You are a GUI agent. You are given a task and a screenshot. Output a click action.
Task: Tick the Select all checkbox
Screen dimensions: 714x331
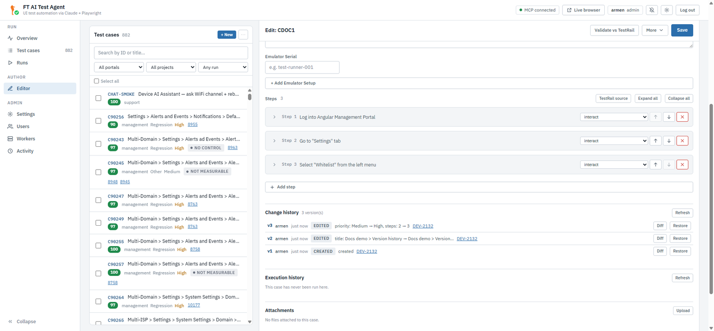tap(97, 81)
